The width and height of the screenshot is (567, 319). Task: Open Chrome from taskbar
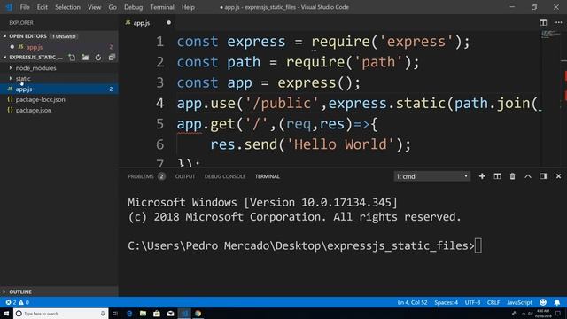pos(198,313)
